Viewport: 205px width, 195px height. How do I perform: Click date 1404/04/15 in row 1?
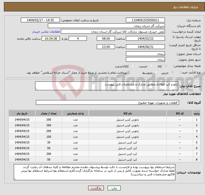[x=22, y=120]
